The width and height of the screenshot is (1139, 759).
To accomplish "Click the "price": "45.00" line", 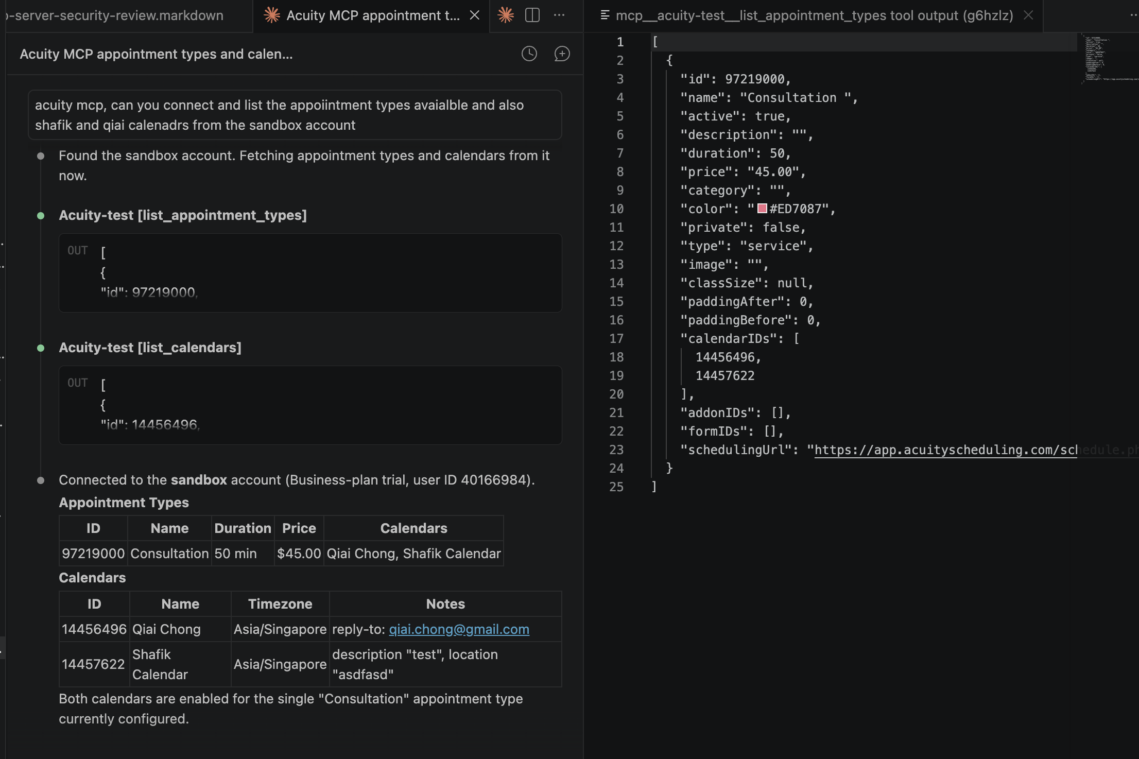I will pyautogui.click(x=743, y=172).
